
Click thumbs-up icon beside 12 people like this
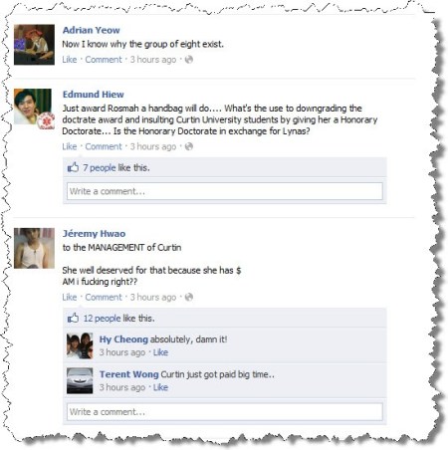[x=73, y=318]
